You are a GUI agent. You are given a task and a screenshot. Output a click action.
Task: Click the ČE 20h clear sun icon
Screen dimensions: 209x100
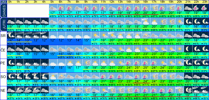click(x=179, y=49)
